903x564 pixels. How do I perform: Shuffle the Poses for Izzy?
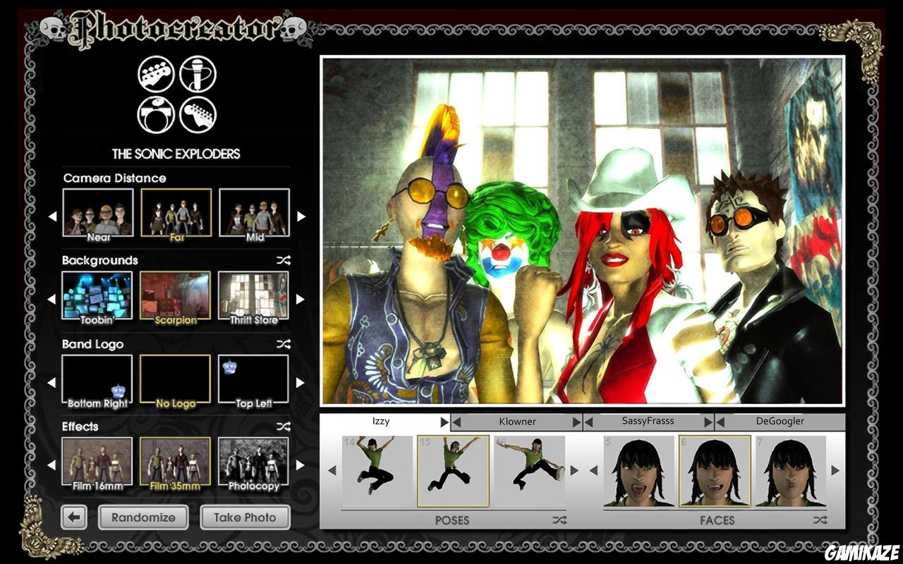coord(559,520)
